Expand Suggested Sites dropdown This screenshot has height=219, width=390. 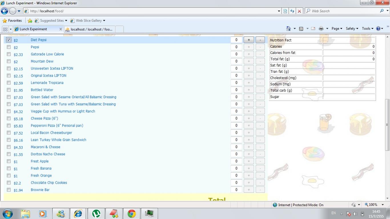coord(66,21)
